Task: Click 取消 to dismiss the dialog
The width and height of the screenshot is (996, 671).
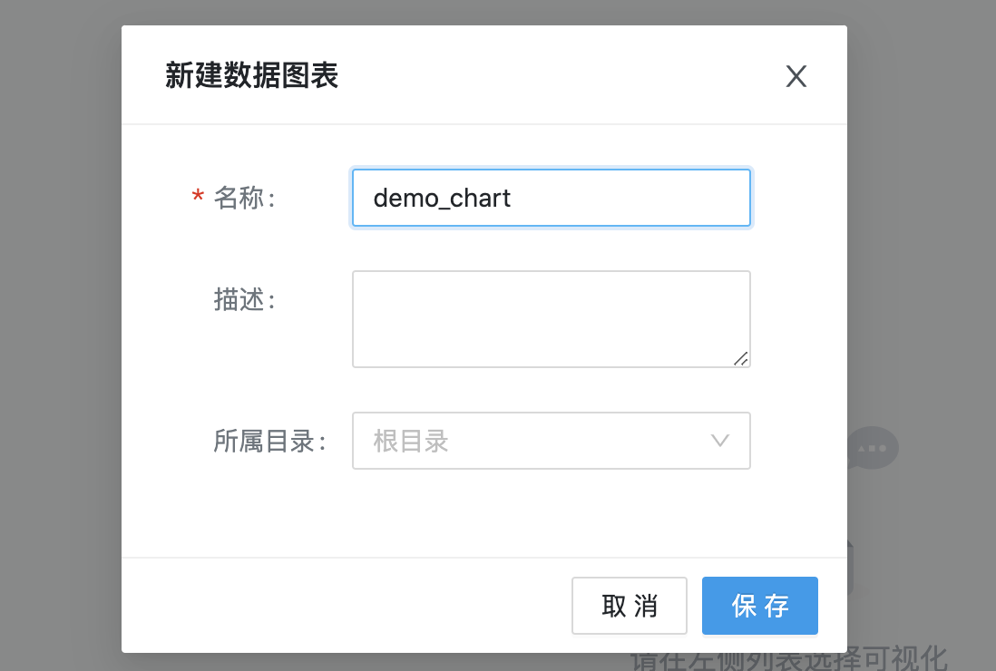Action: click(x=629, y=606)
